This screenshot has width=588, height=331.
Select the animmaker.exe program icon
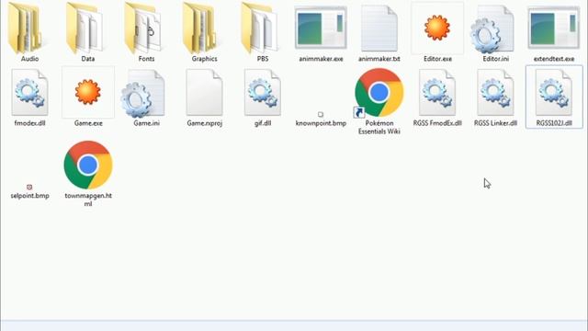click(321, 28)
